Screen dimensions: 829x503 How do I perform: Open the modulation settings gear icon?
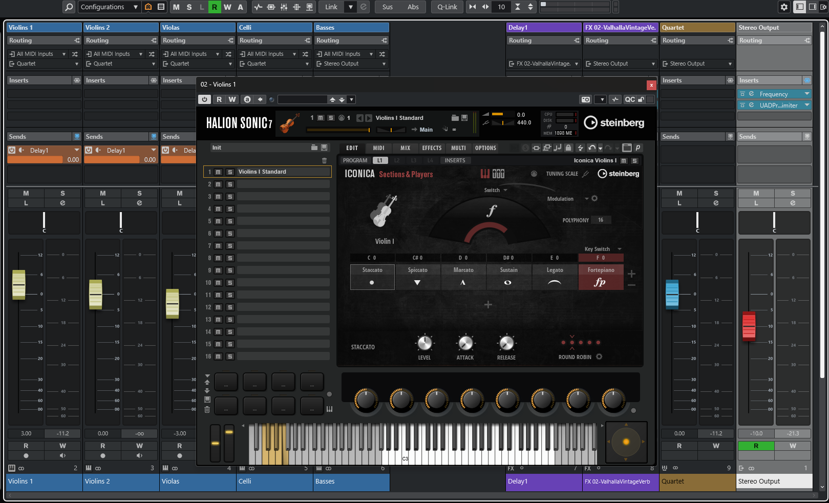594,198
